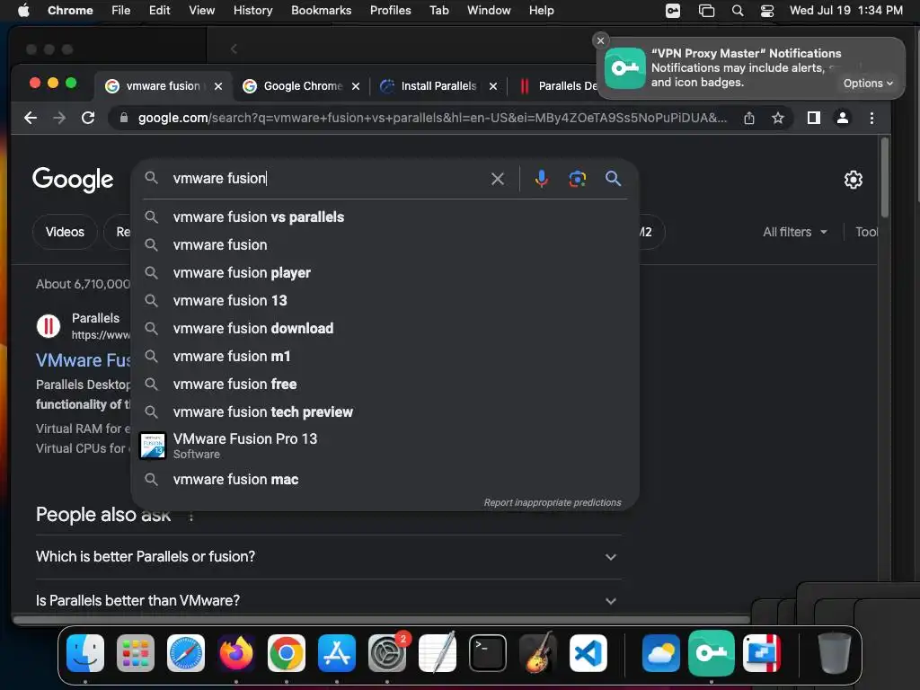Open the Profiles menu
This screenshot has width=920, height=690.
[390, 11]
